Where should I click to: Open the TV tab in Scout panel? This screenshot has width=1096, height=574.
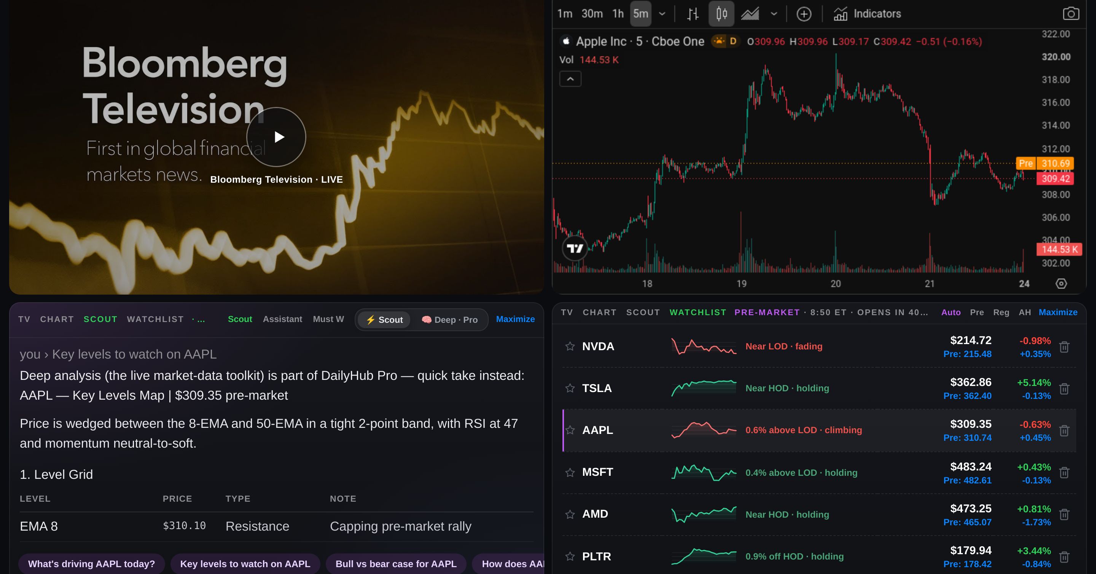pyautogui.click(x=24, y=319)
